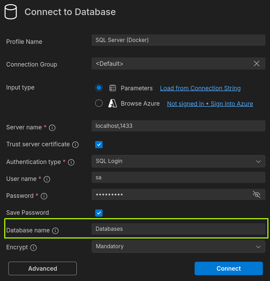Click the Database name info icon

(x=55, y=231)
